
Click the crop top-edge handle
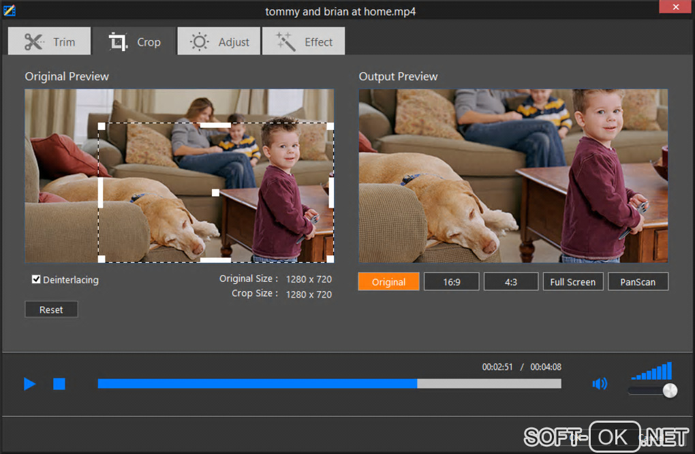(x=215, y=125)
